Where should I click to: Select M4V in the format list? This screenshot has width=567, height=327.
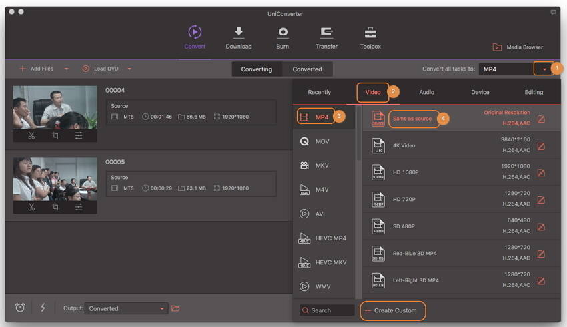click(324, 190)
